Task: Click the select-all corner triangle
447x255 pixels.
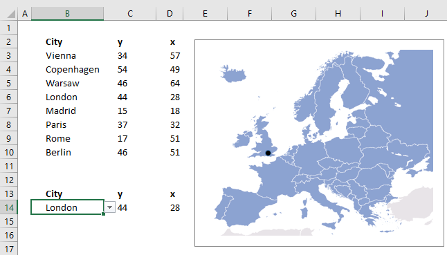Action: pos(11,14)
